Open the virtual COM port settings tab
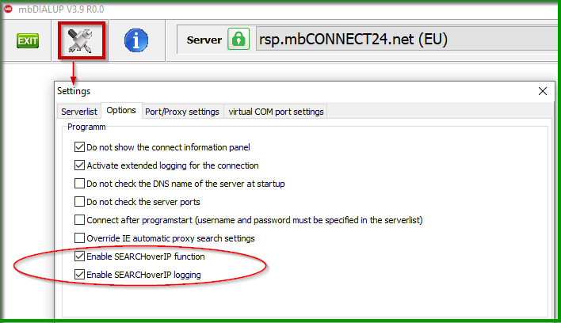The width and height of the screenshot is (561, 323). coord(276,112)
